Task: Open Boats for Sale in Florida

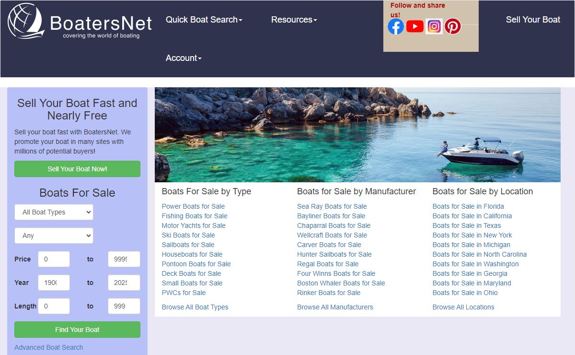Action: pyautogui.click(x=468, y=206)
